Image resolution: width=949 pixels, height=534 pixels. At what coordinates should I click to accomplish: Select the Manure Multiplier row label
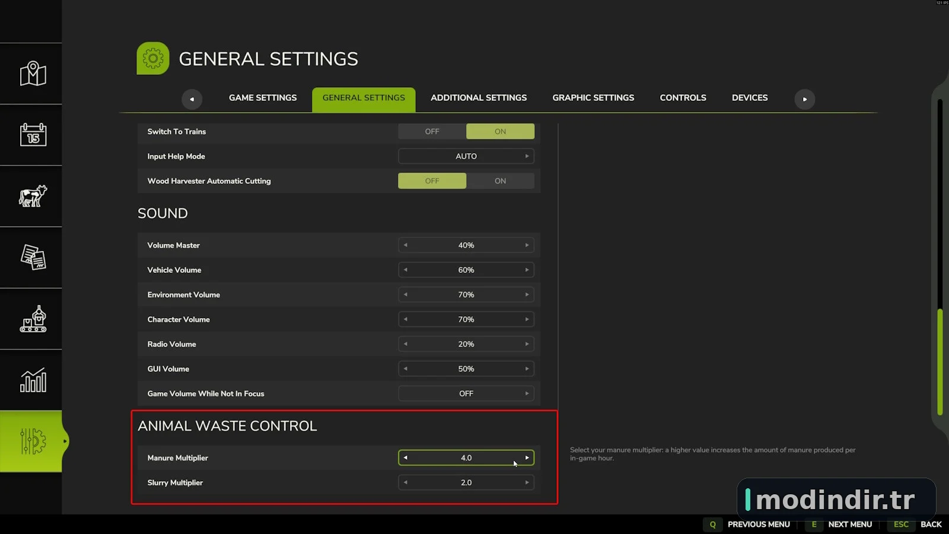coord(177,458)
